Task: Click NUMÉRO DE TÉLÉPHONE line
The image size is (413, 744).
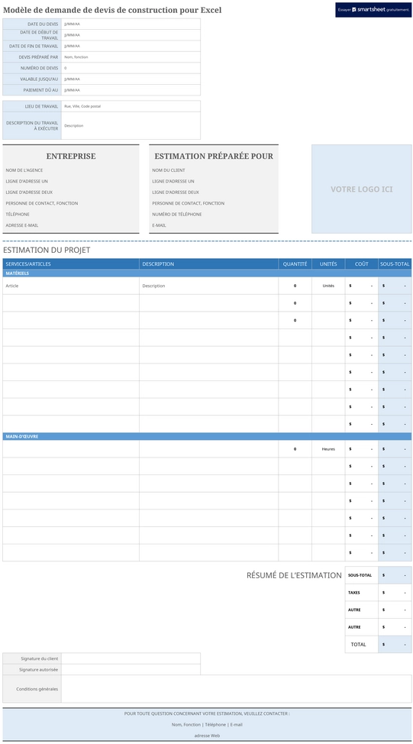Action: [x=177, y=215]
